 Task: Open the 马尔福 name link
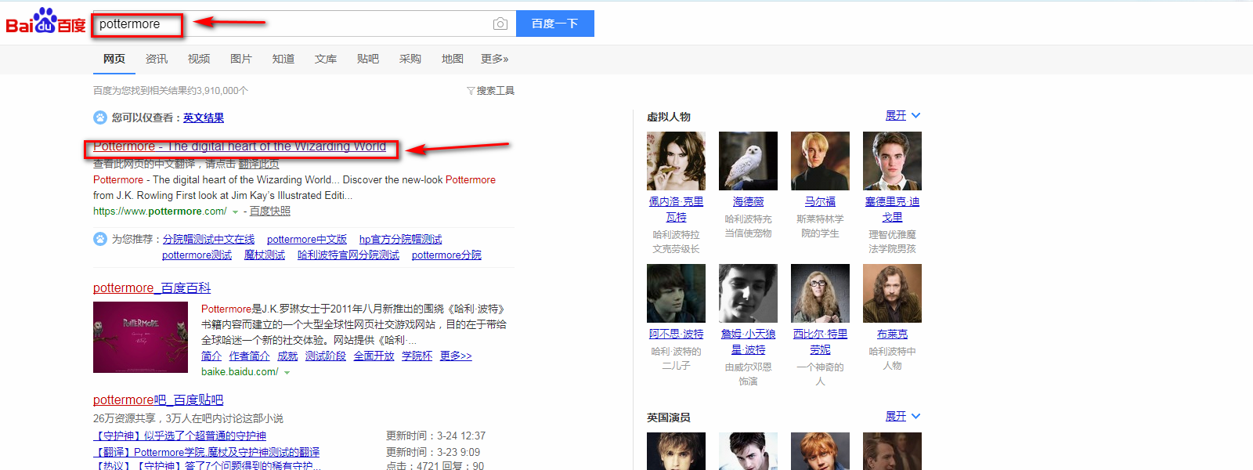click(820, 201)
